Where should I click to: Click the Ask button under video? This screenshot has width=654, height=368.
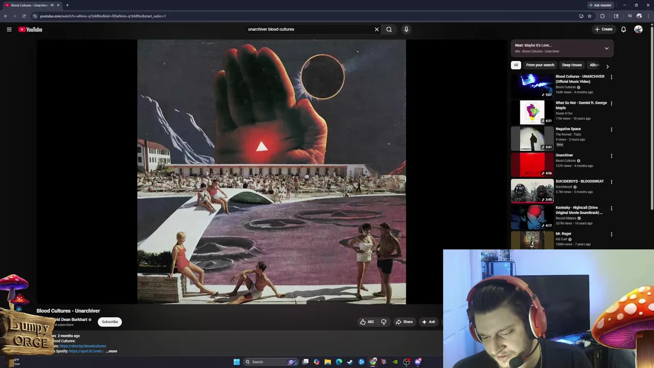[428, 322]
